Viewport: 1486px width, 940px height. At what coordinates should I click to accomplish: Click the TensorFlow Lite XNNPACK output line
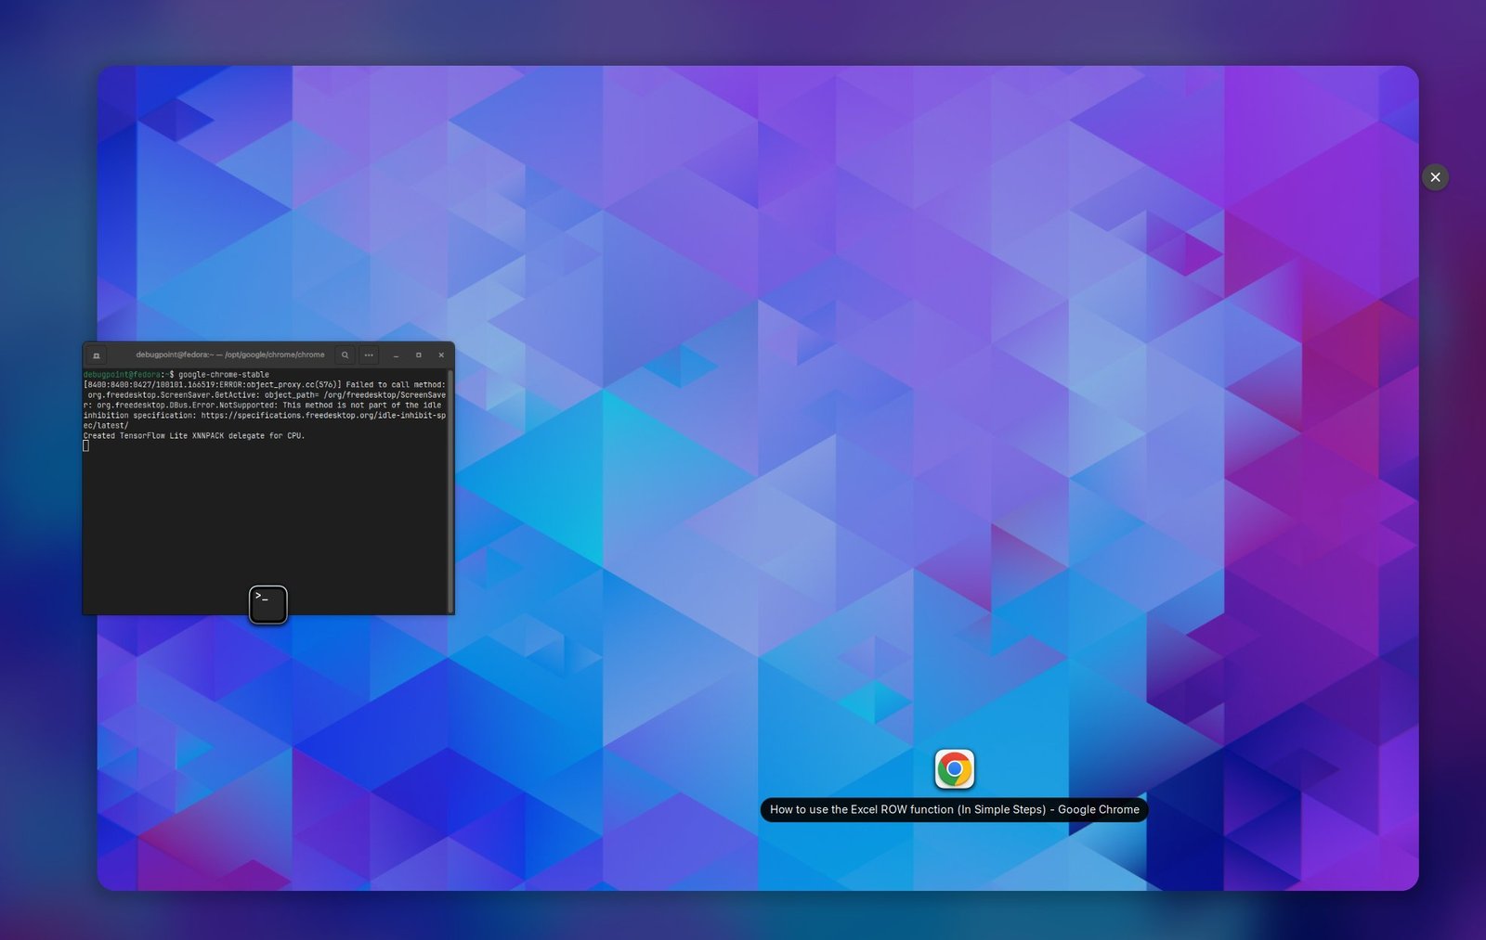click(x=194, y=436)
